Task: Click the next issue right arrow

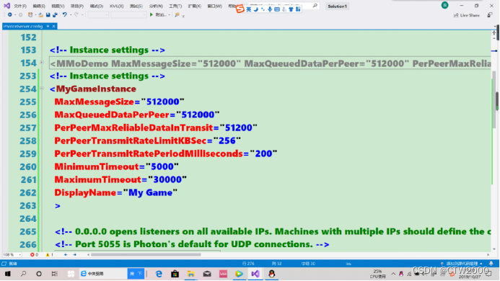Action: pos(74,254)
